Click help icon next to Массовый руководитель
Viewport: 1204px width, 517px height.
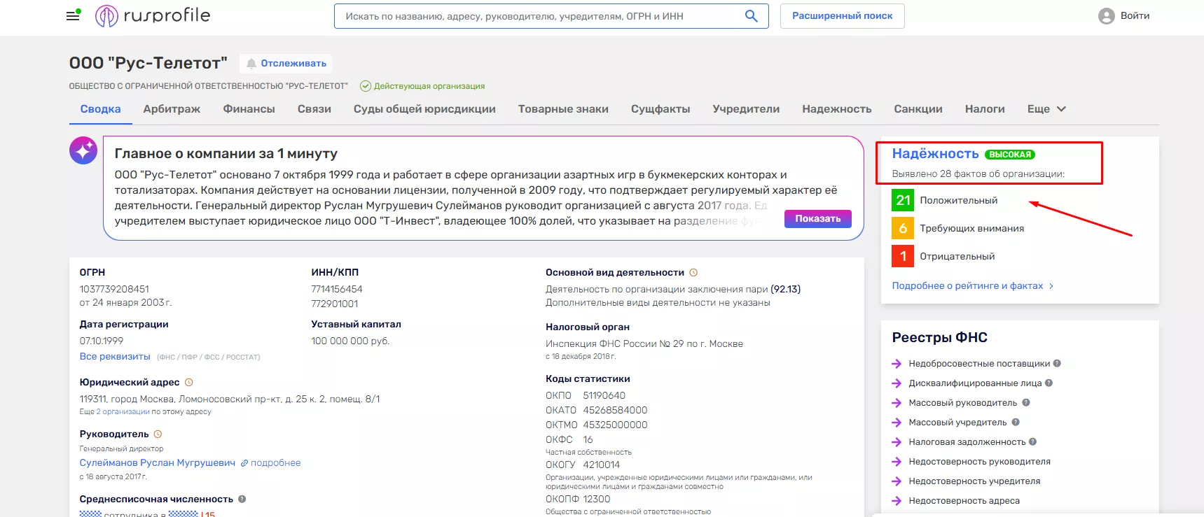(x=1025, y=402)
